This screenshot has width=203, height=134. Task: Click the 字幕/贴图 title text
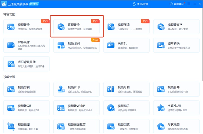pyautogui.click(x=174, y=106)
